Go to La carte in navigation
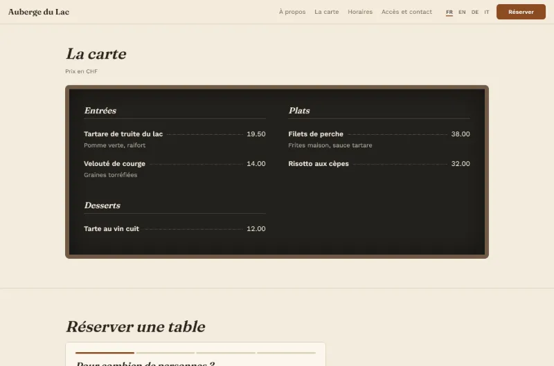Image resolution: width=554 pixels, height=366 pixels. [326, 12]
